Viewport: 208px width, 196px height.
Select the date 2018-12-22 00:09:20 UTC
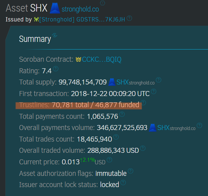coord(110,94)
